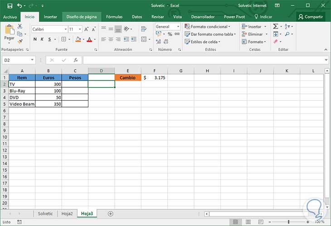Switch to Diseño de página tab
The height and width of the screenshot is (226, 331).
pos(82,17)
